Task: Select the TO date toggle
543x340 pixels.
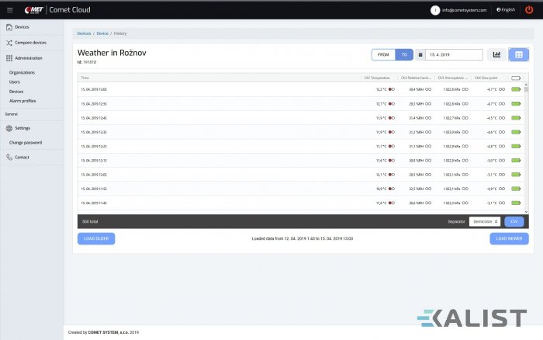Action: point(403,54)
